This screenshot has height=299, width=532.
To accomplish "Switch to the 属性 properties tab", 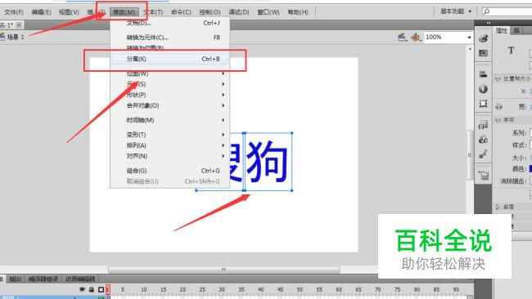I will tap(501, 30).
